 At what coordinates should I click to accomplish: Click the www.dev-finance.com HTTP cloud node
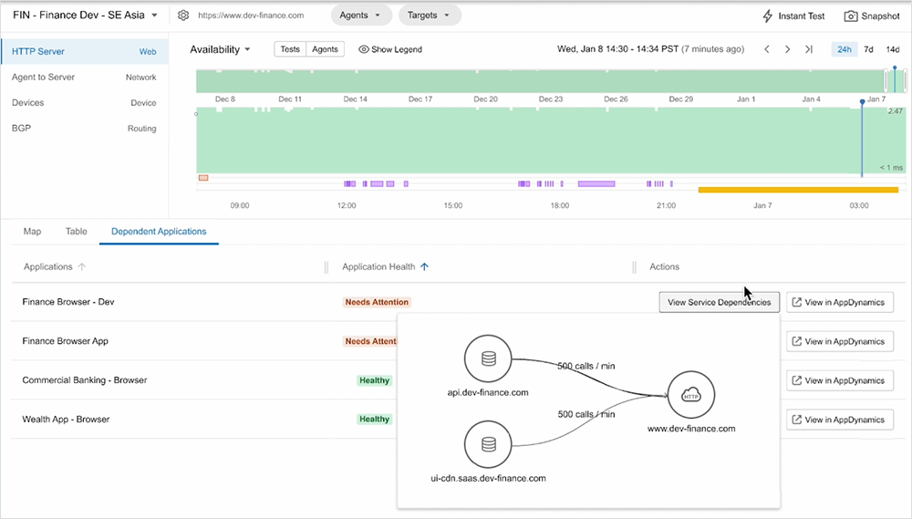(x=690, y=396)
